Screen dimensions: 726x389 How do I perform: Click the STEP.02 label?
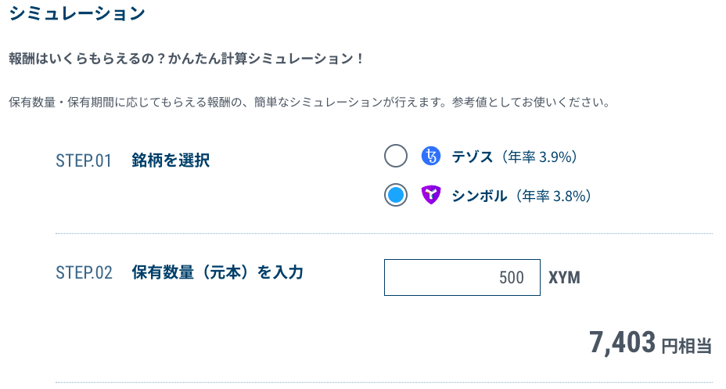[84, 272]
